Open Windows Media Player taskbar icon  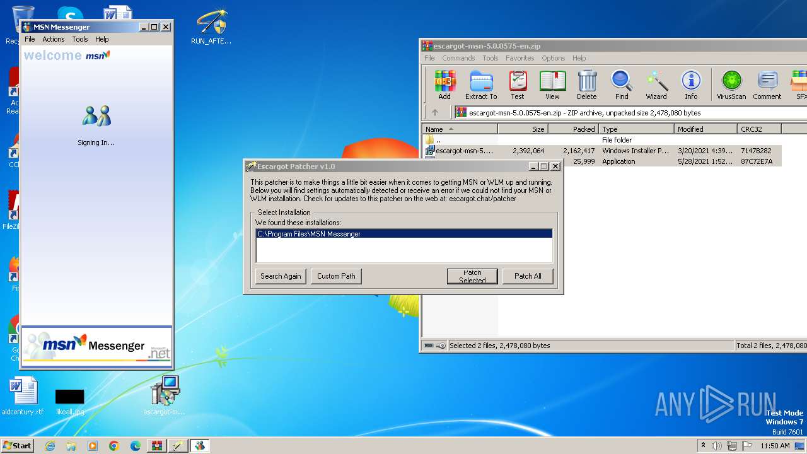pyautogui.click(x=93, y=446)
